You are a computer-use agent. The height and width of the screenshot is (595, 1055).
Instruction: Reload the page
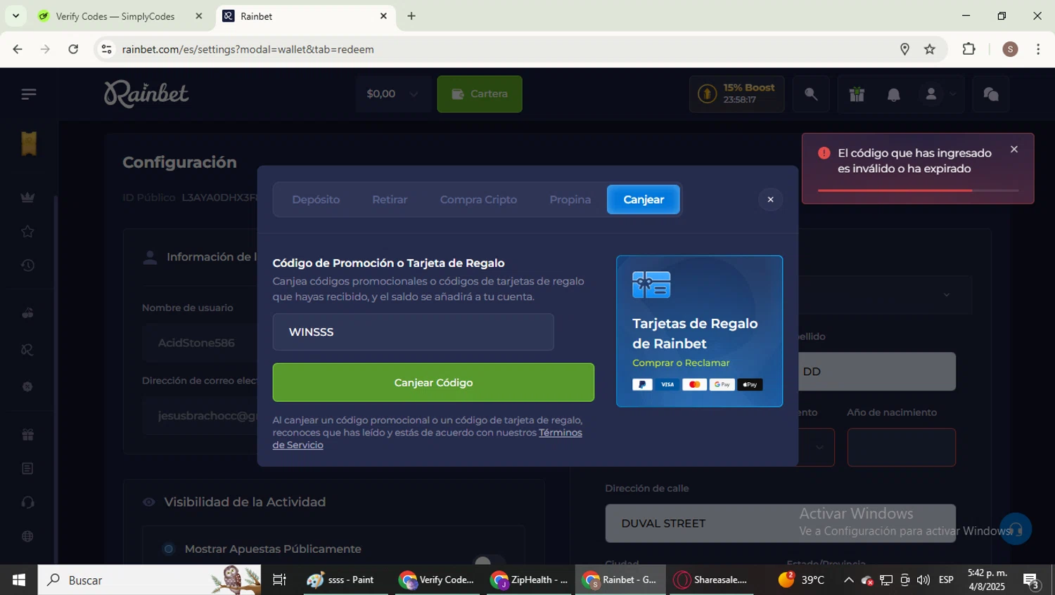[73, 49]
